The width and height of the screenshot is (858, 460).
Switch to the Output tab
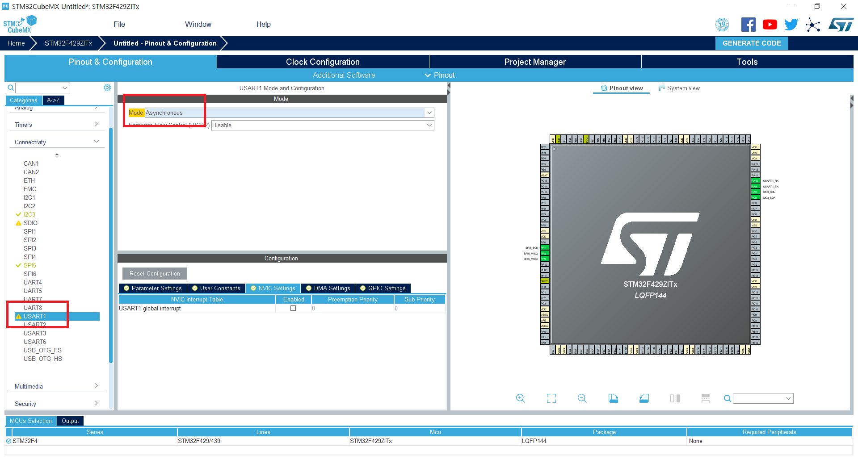[x=70, y=421]
